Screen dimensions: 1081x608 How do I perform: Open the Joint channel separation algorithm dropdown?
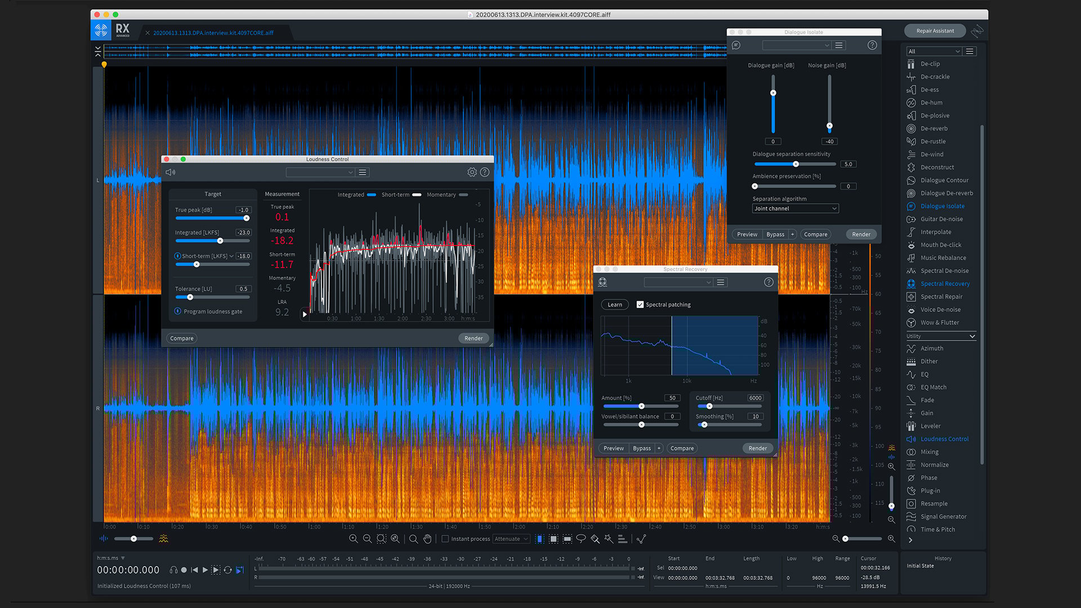(x=795, y=208)
